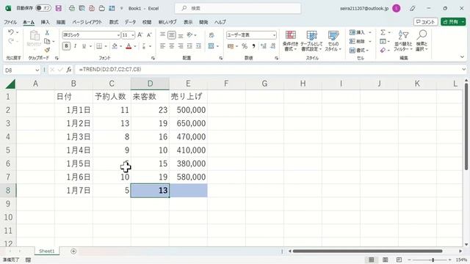Open Find & Select dropdown
Image resolution: width=470 pixels, height=264 pixels.
coord(422,41)
